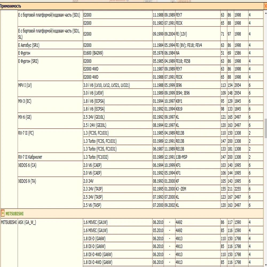This screenshot has width=267, height=267.
Task: Click the Применимость panel title
Action: [x=10, y=6]
